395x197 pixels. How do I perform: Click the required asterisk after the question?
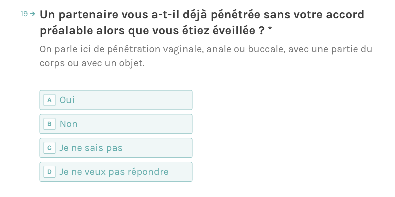270,29
